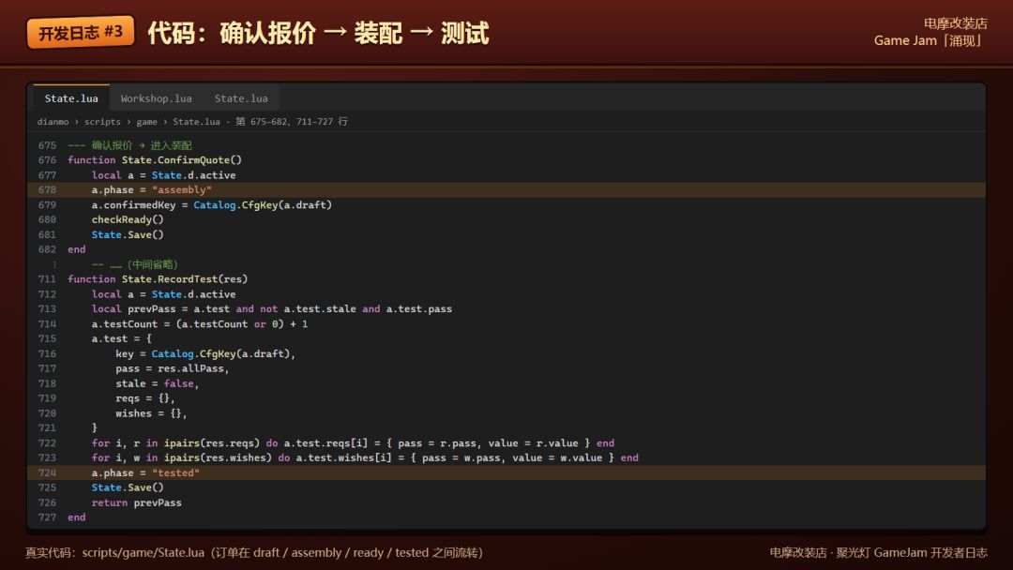Click line number 724 in gutter
The image size is (1013, 570).
pos(47,472)
